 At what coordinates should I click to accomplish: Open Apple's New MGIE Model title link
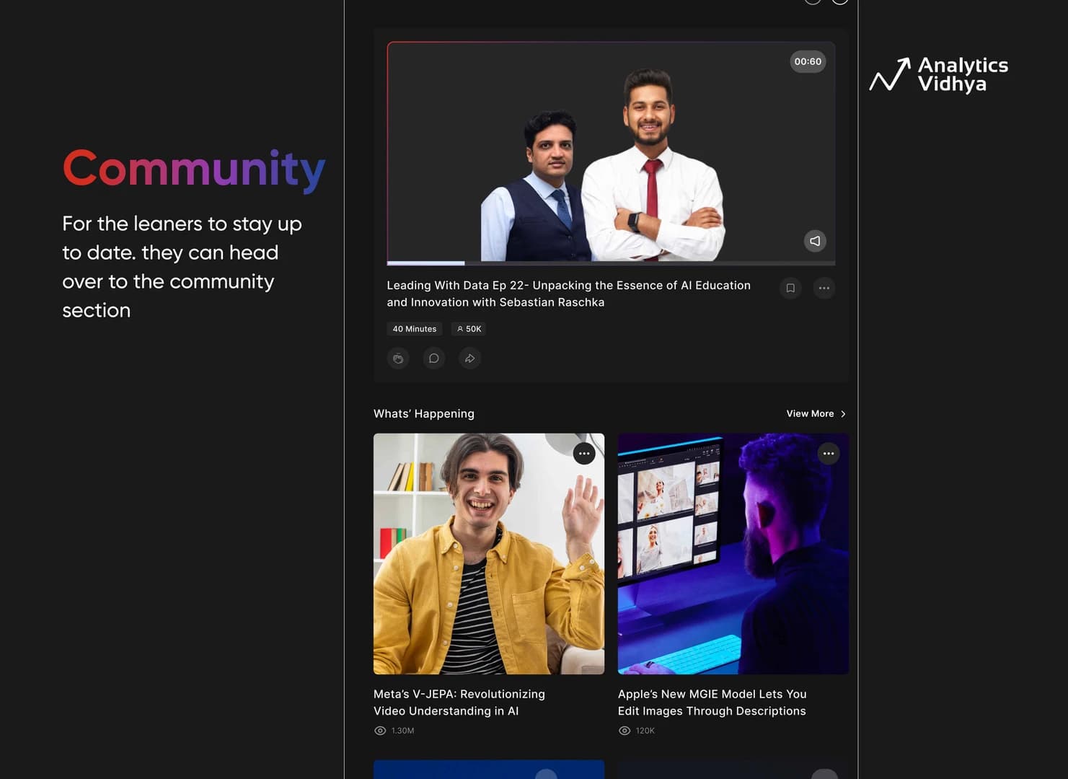click(x=712, y=703)
